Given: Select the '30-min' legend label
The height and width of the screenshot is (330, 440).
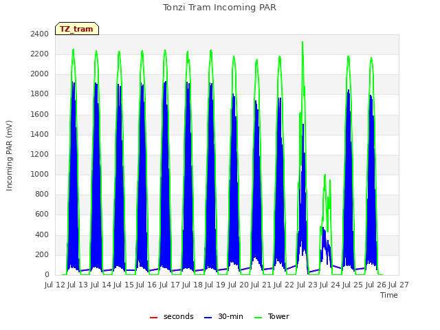Looking at the screenshot, I should coord(230,316).
